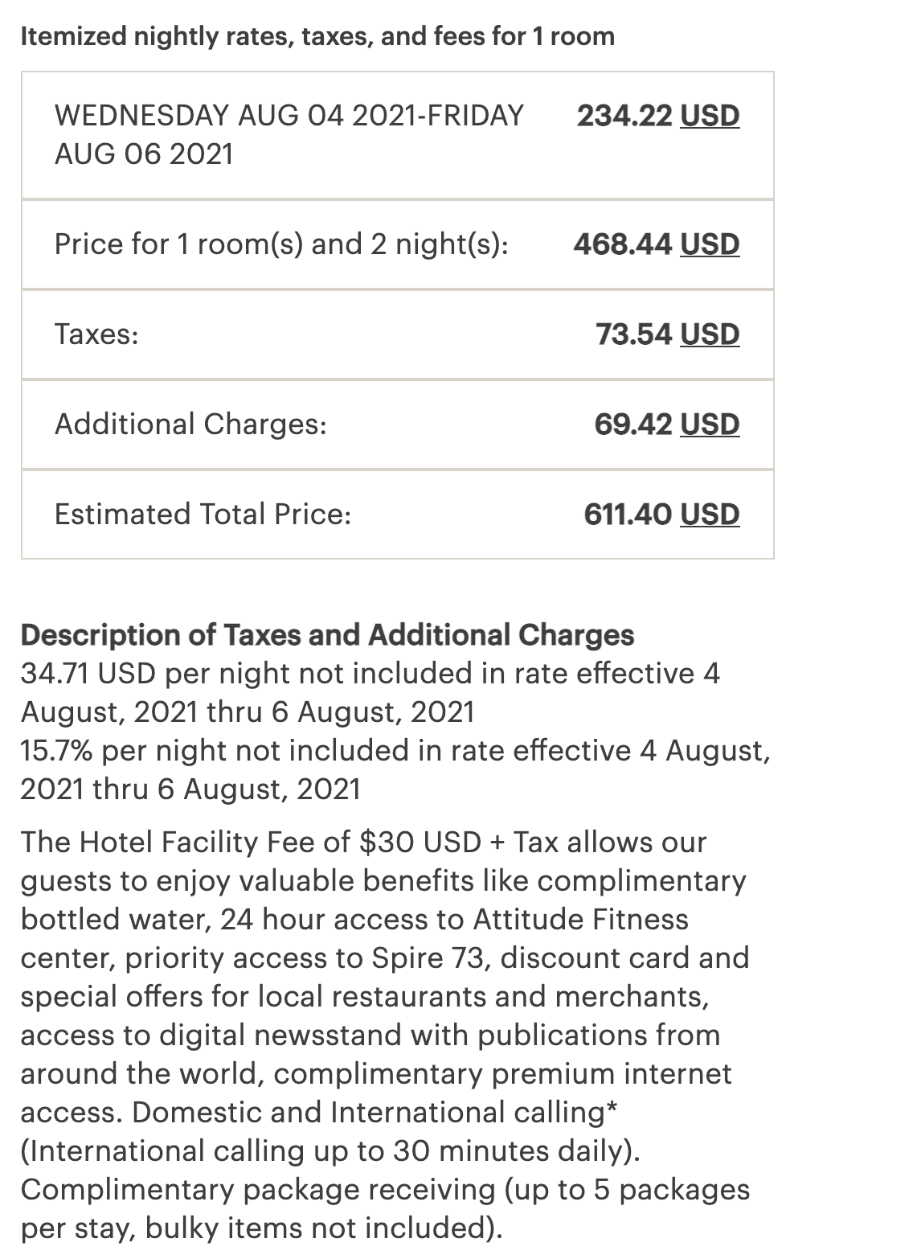The image size is (921, 1259).
Task: Click the "Itemized nightly rates" heading
Action: [317, 36]
